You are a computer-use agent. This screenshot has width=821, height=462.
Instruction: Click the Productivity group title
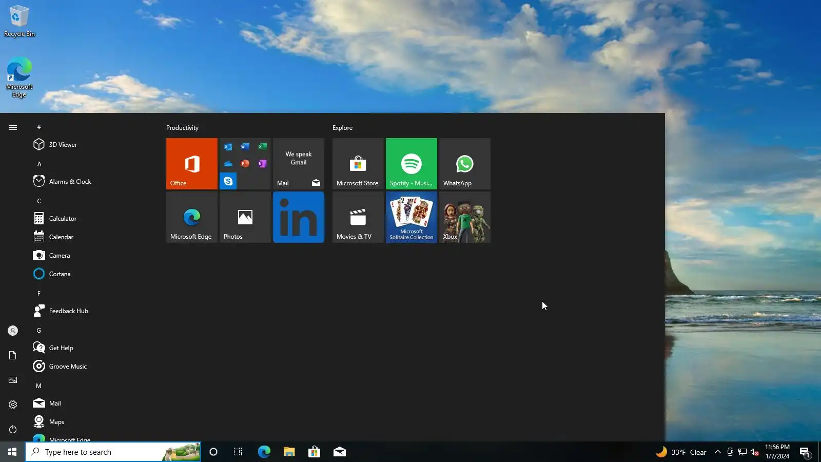[182, 128]
